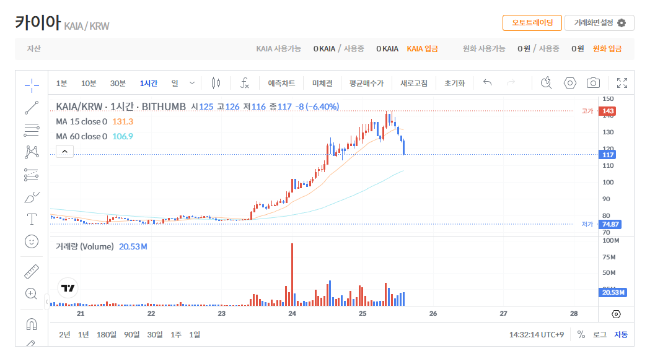Select the ruler measure tool
Screen dimensions: 655x351
tap(32, 271)
